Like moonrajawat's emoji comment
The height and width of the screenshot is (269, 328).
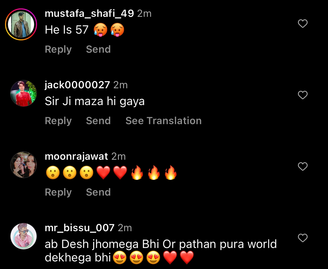[x=303, y=166]
